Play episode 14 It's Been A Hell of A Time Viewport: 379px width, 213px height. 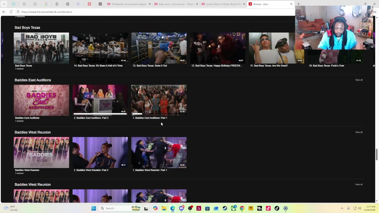coord(100,48)
